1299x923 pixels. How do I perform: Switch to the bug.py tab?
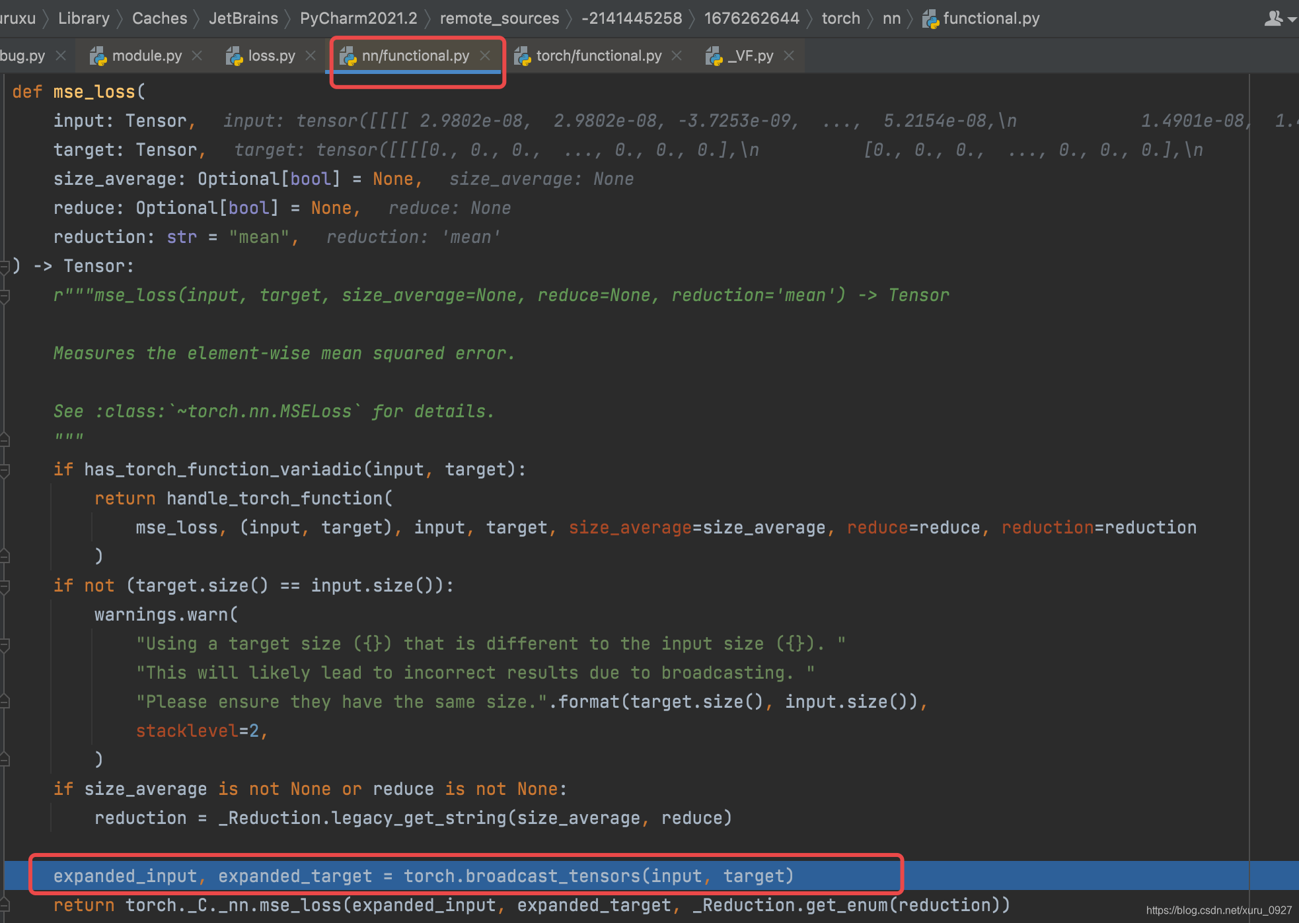(x=22, y=55)
